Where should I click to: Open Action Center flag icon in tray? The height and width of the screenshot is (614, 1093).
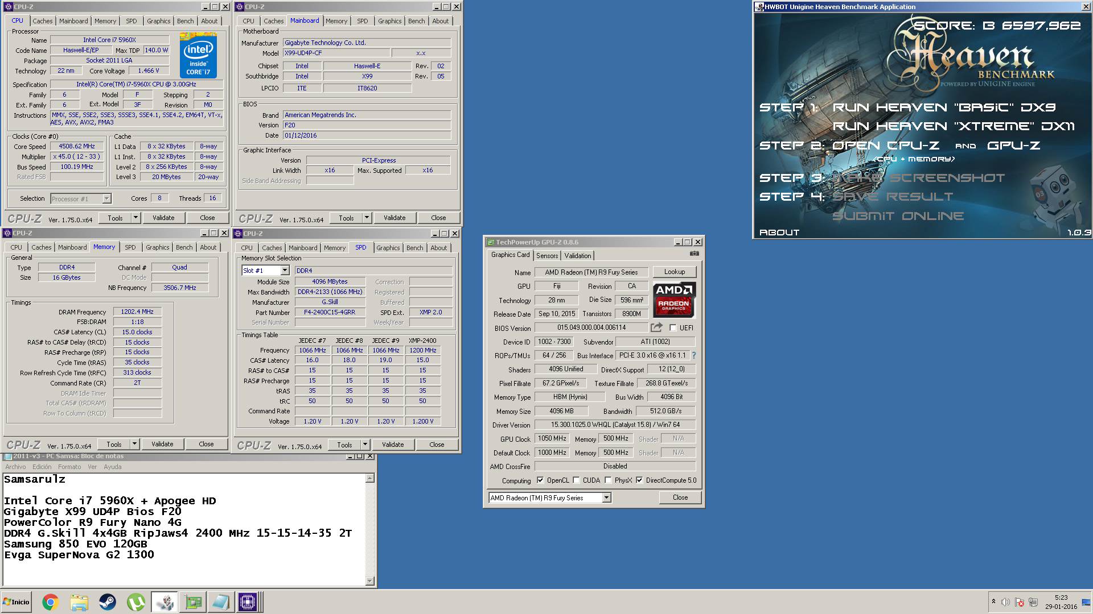(x=1020, y=602)
